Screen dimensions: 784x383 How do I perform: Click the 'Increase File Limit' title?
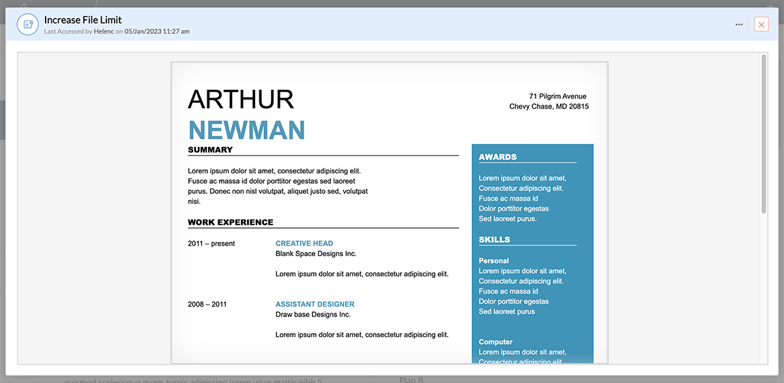point(83,20)
